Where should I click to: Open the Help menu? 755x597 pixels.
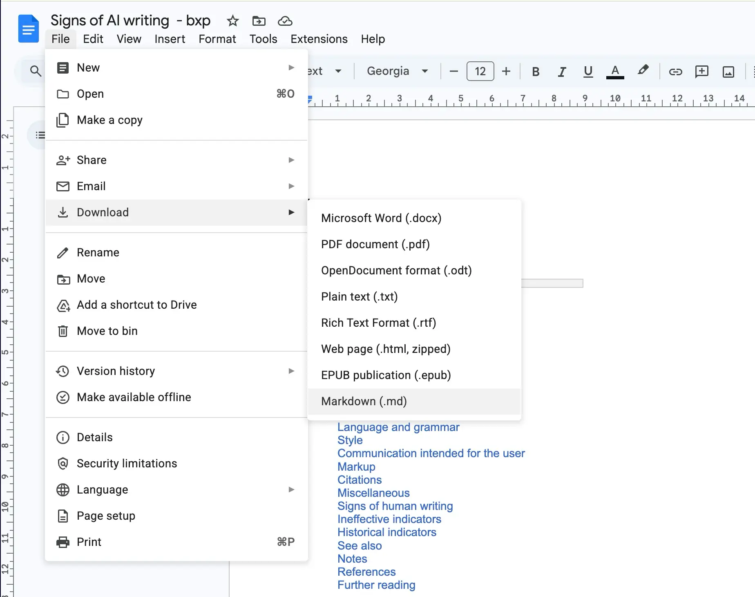(x=372, y=39)
